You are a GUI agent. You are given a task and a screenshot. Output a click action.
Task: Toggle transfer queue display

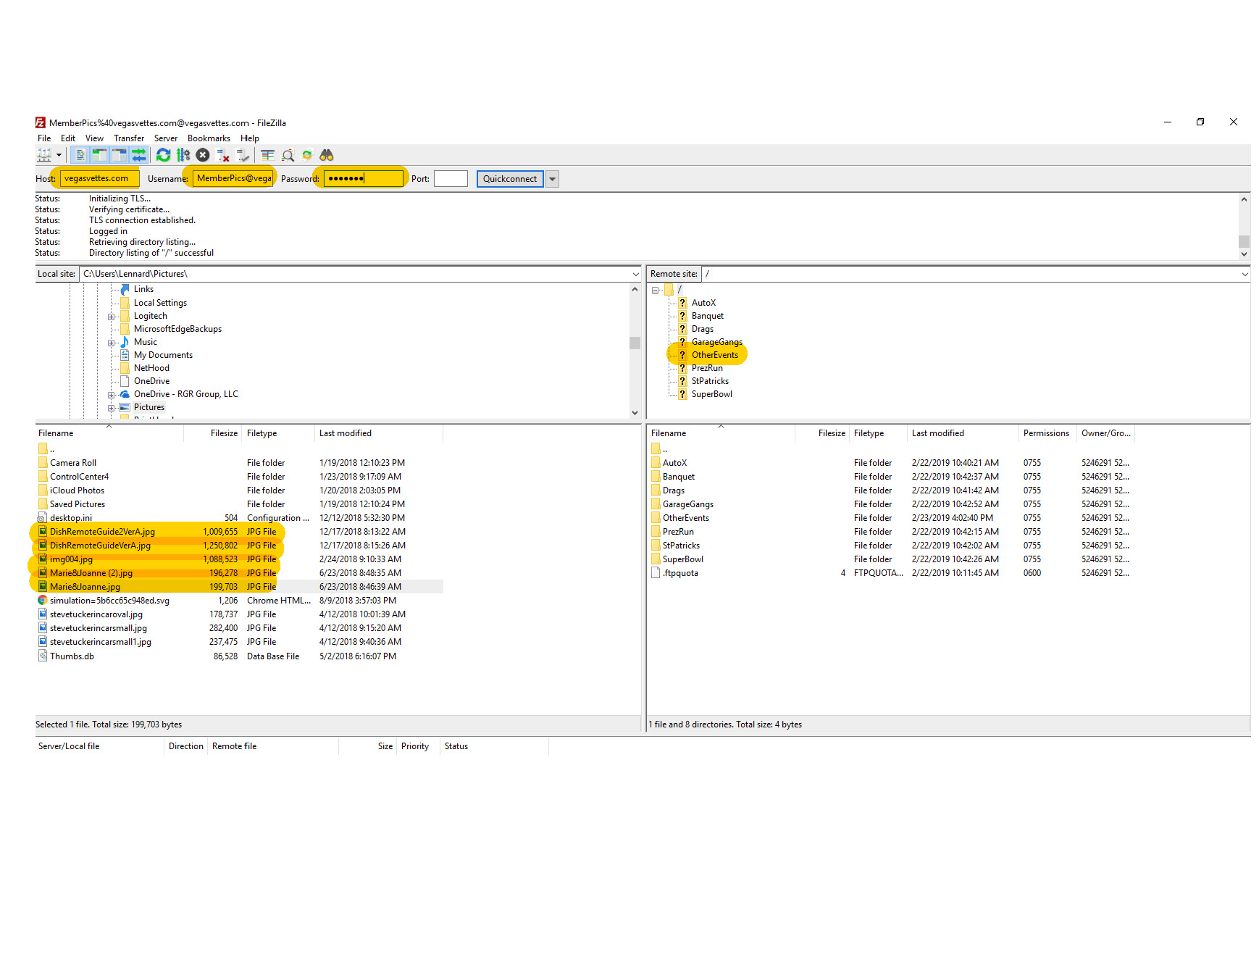138,155
